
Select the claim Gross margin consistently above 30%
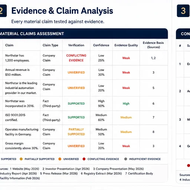click(22, 146)
